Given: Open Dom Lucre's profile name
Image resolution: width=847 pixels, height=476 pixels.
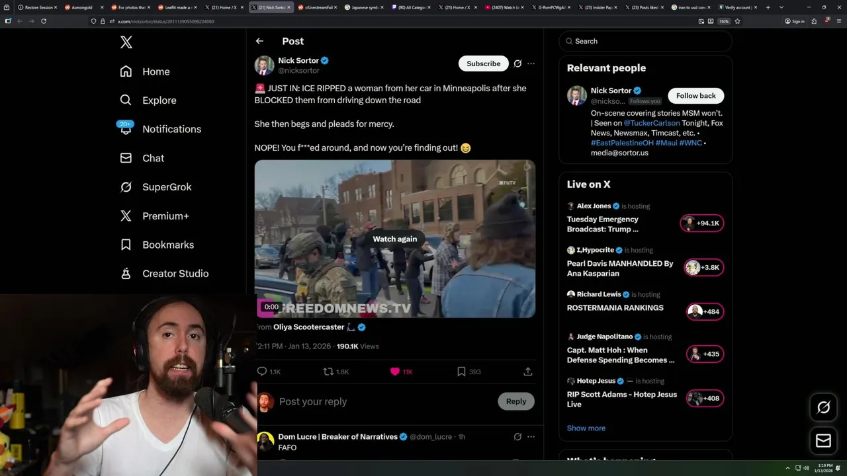Looking at the screenshot, I should click(337, 436).
